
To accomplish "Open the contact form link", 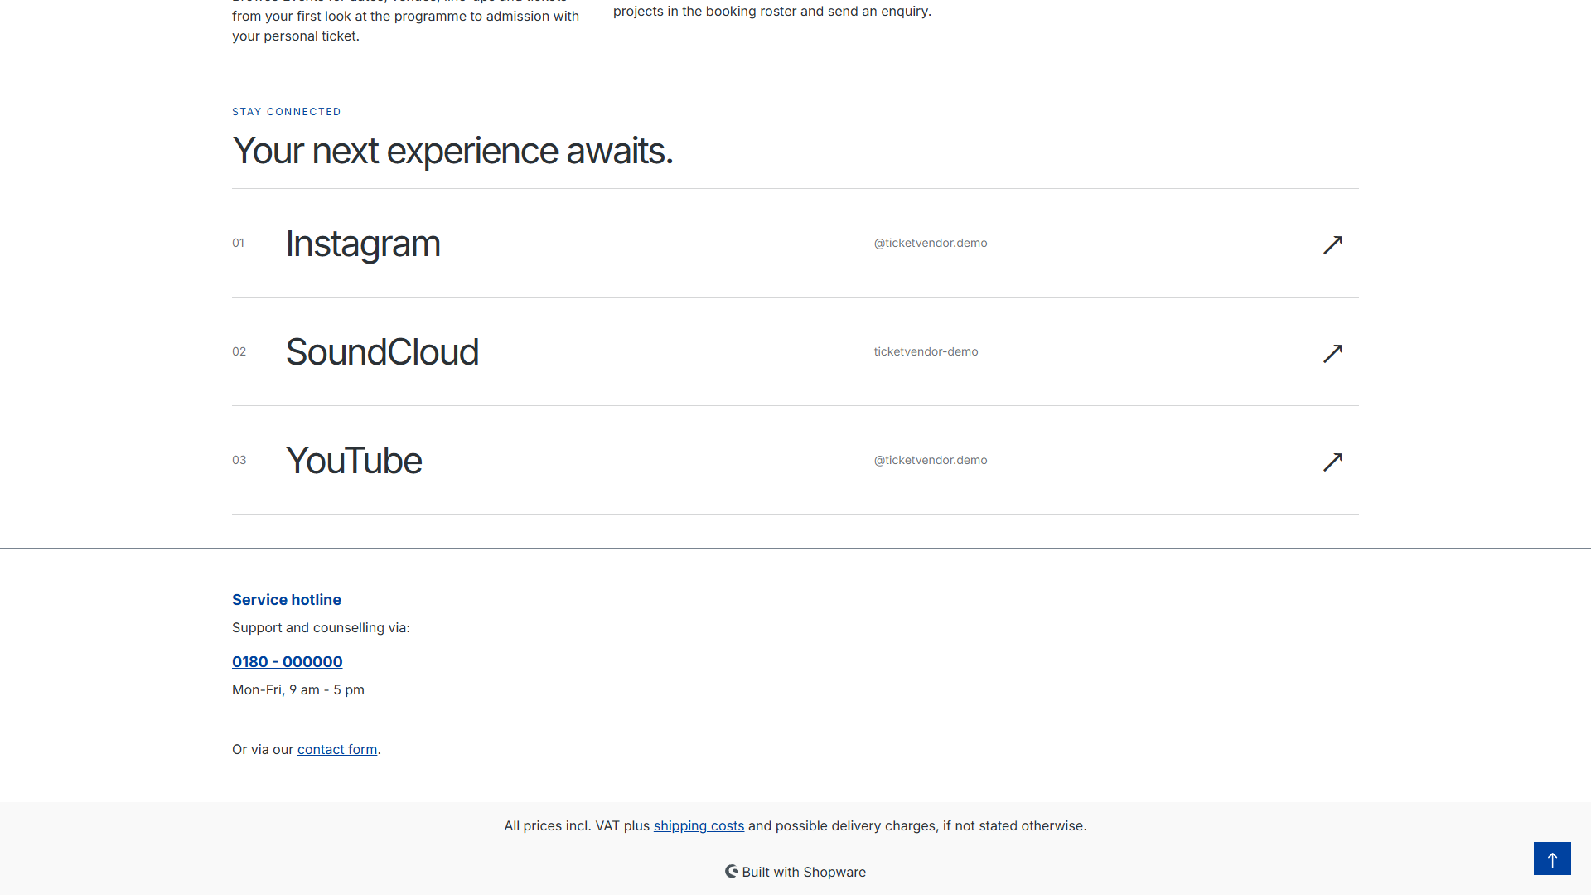I will [337, 749].
